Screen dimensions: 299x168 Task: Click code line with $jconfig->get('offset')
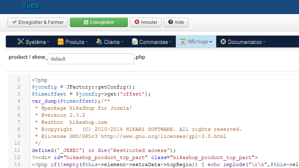91,94
